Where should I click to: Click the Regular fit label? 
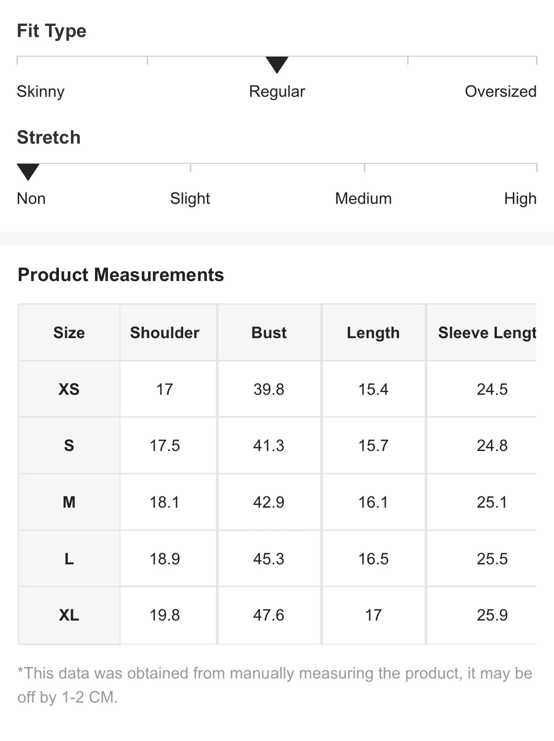[277, 91]
